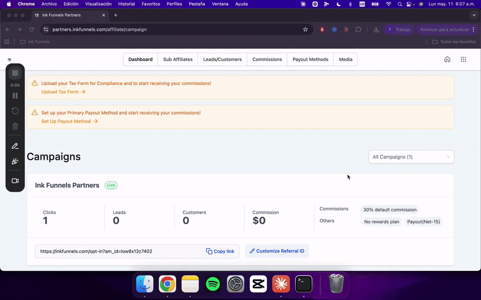This screenshot has width=481, height=300.
Task: Open site information icon in address bar
Action: [46, 30]
